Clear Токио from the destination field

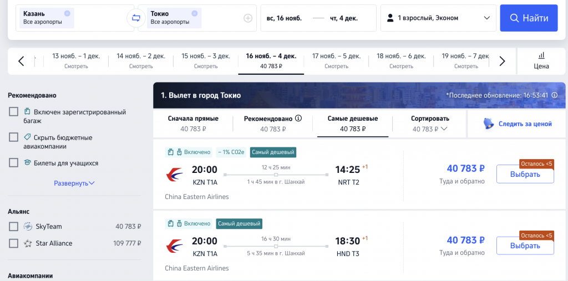click(x=195, y=13)
